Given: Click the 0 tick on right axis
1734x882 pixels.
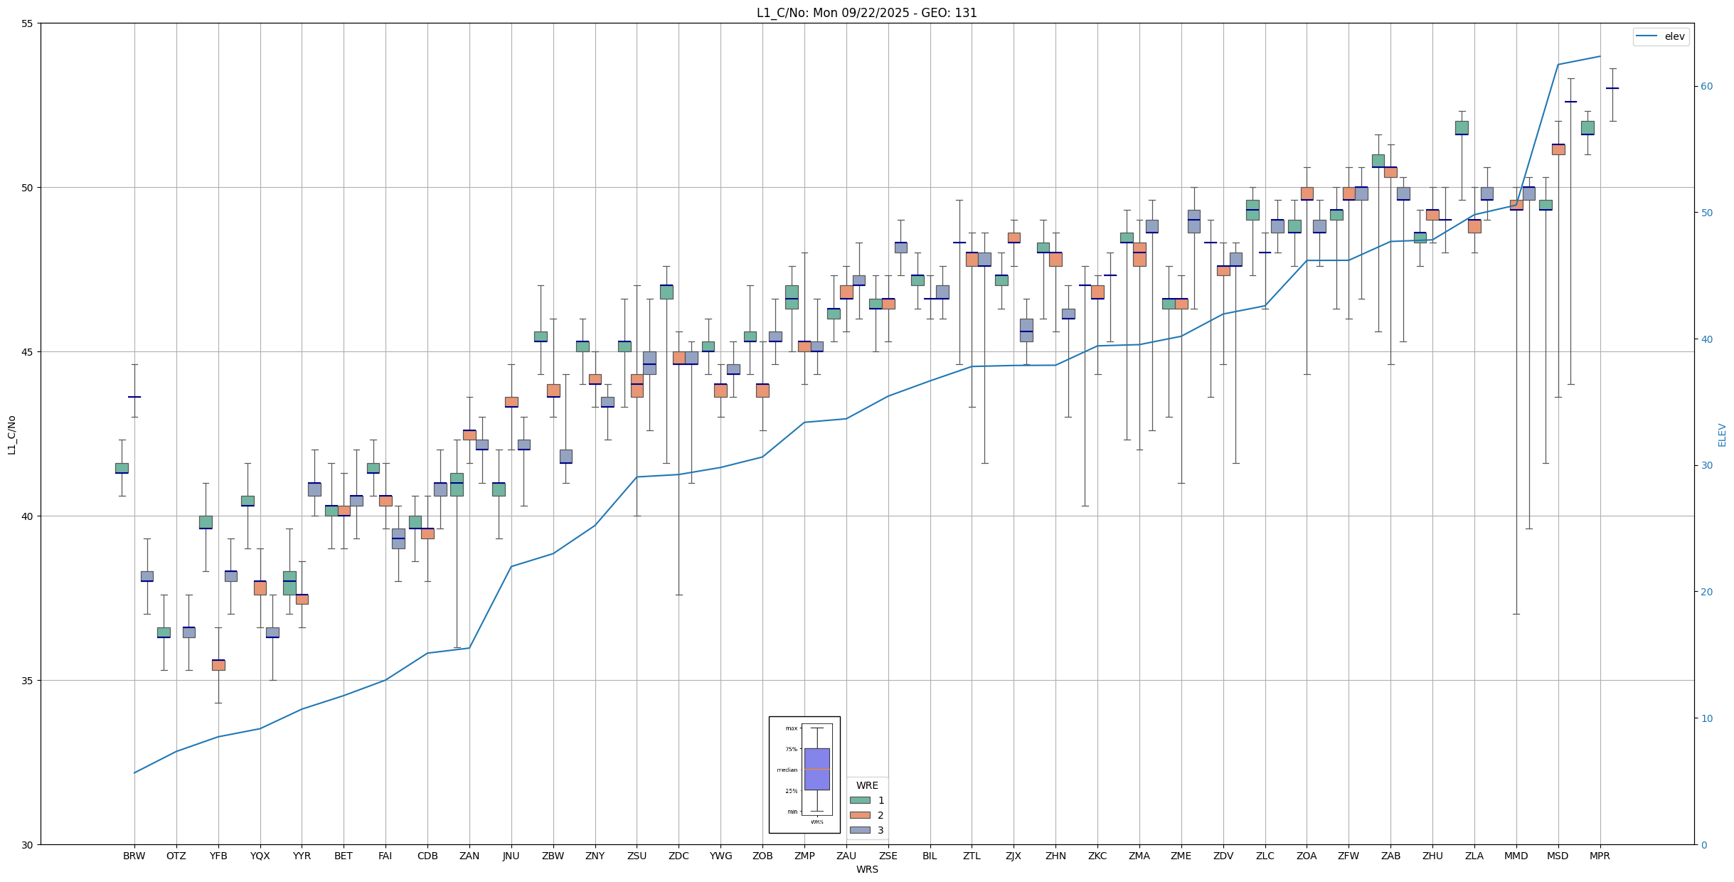Looking at the screenshot, I should 1703,845.
